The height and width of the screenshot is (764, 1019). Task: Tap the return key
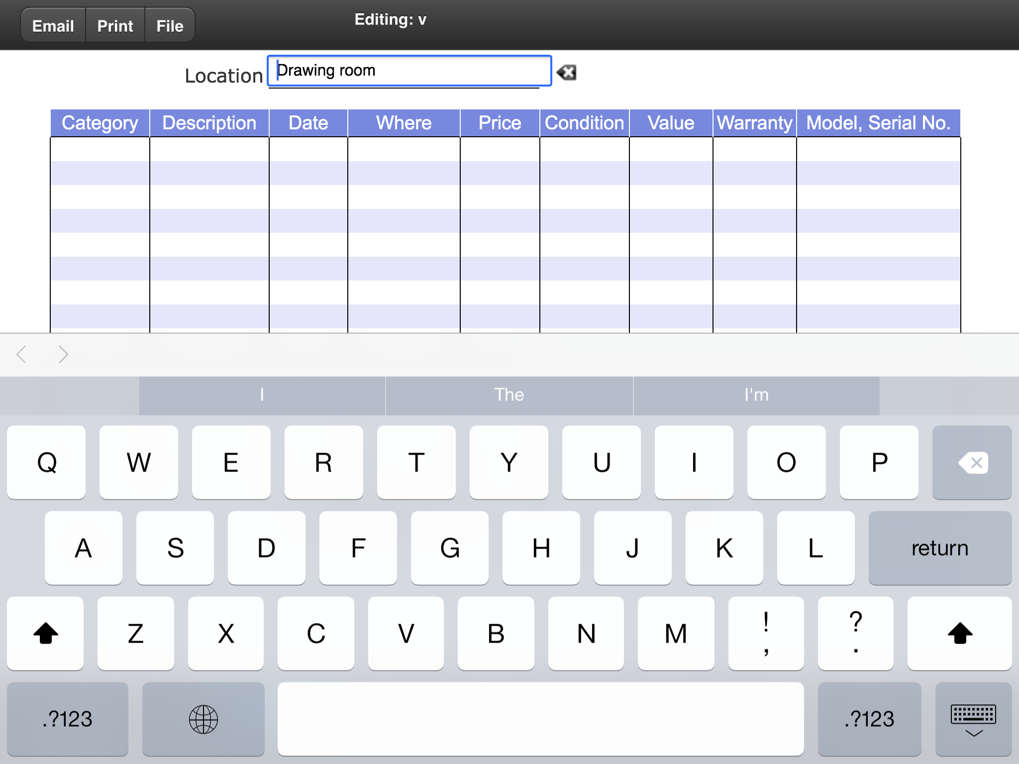pos(940,548)
